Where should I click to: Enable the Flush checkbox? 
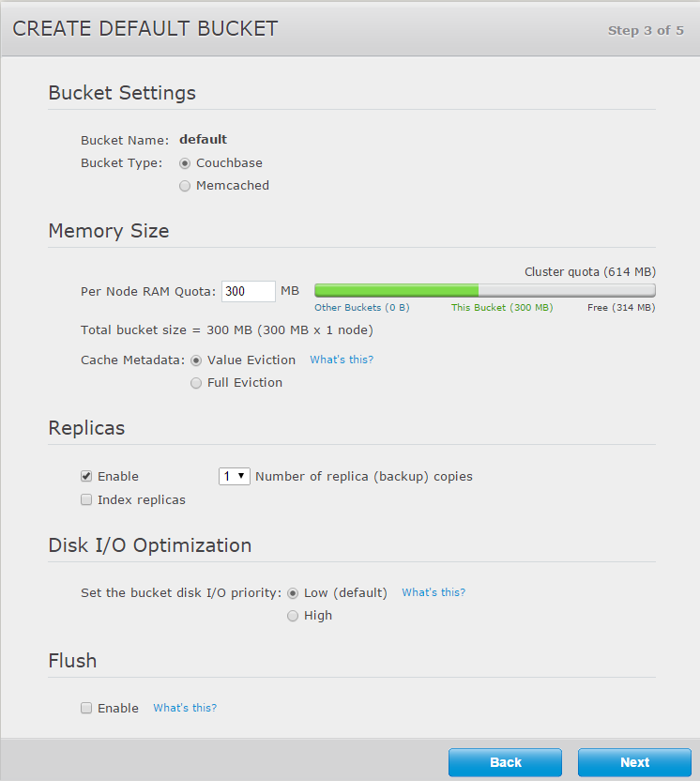tap(86, 709)
